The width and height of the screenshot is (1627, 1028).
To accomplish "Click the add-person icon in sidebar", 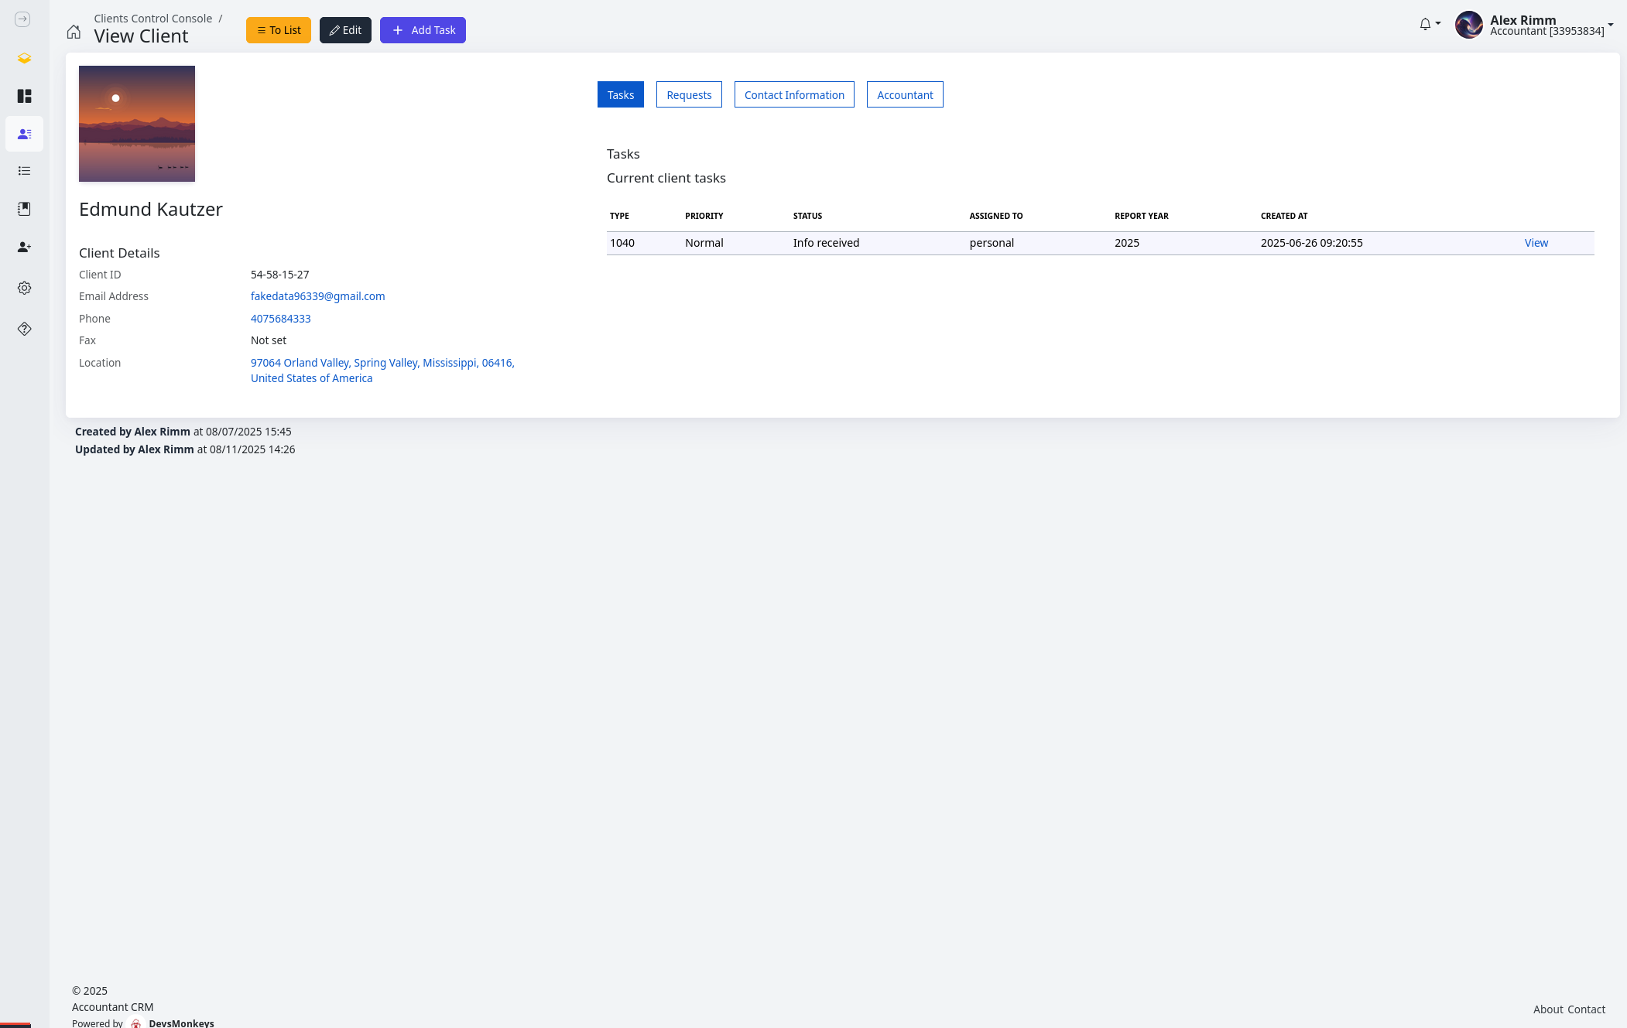I will coord(24,247).
